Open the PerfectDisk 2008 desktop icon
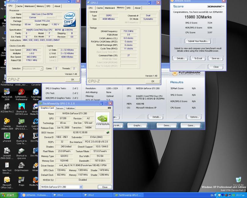The image size is (247, 198). pos(7,94)
